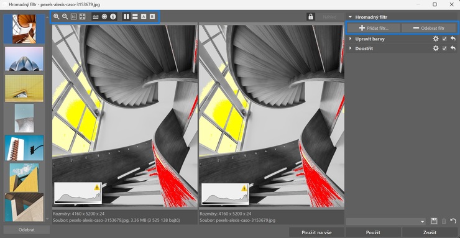Fit the preview to window
Image resolution: width=460 pixels, height=238 pixels.
tap(83, 17)
